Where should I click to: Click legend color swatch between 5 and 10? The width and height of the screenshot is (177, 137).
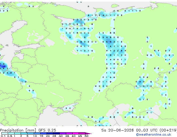[x=30, y=133]
